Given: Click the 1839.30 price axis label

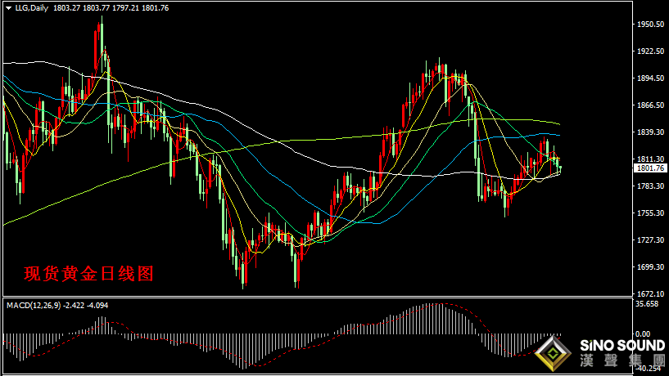Looking at the screenshot, I should point(651,132).
